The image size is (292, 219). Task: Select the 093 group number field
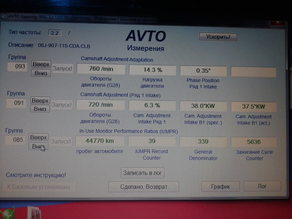17,67
